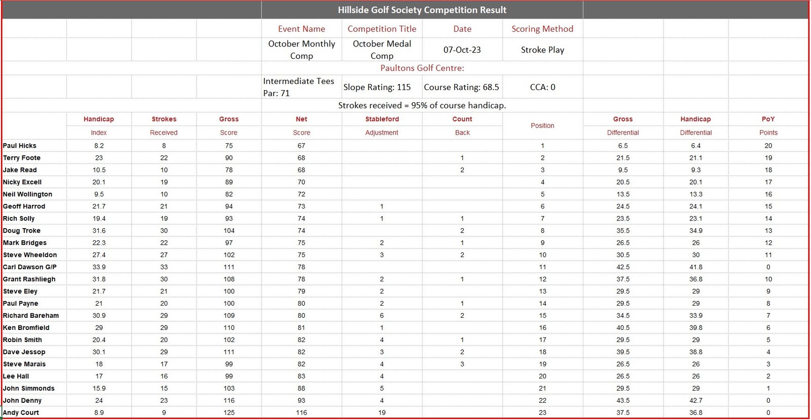The width and height of the screenshot is (811, 420).
Task: Click the Paultons Golf Centre heading
Action: tap(422, 68)
